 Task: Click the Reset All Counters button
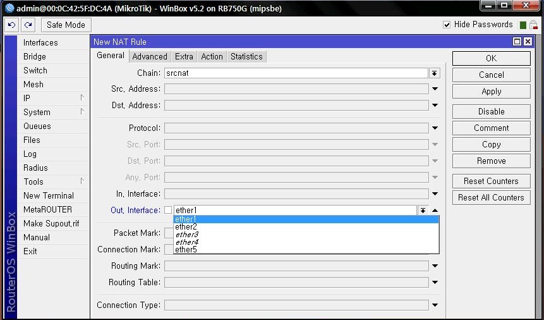[x=492, y=198]
